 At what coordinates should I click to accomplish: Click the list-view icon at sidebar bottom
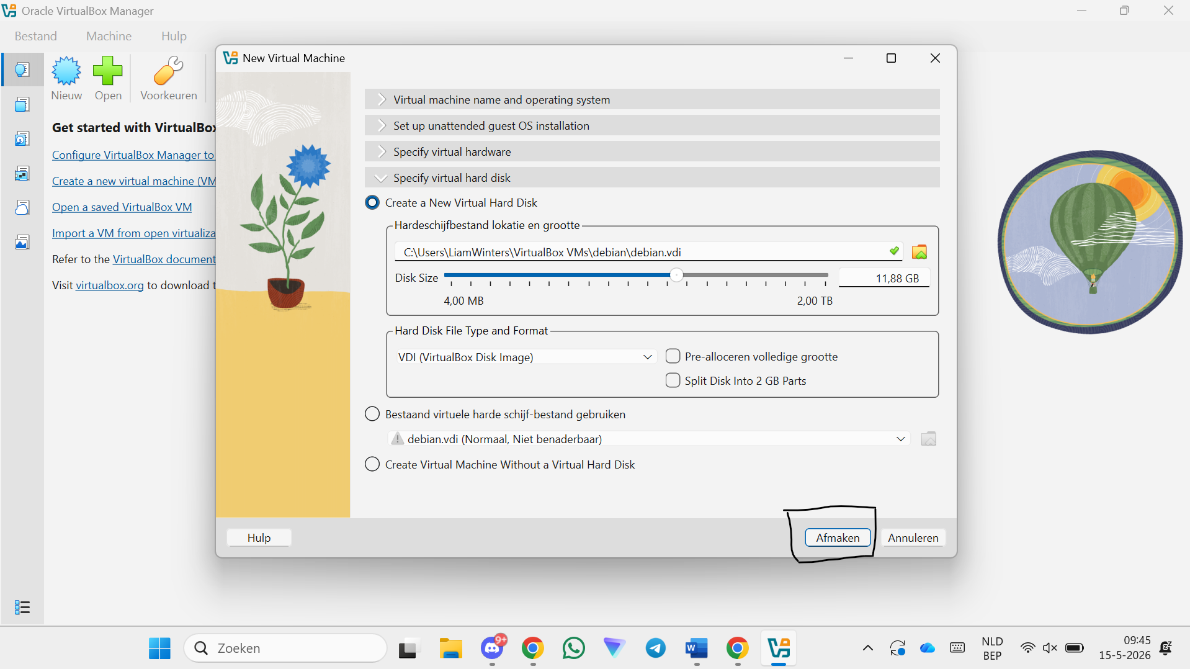tap(22, 607)
